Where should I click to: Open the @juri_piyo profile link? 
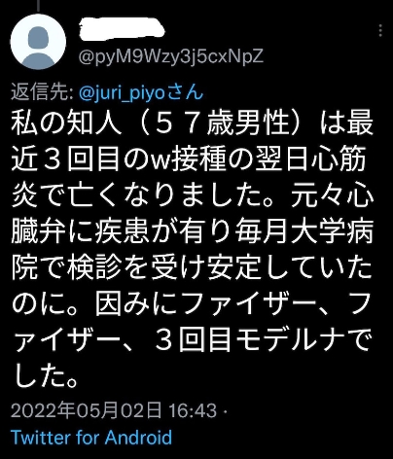click(122, 92)
